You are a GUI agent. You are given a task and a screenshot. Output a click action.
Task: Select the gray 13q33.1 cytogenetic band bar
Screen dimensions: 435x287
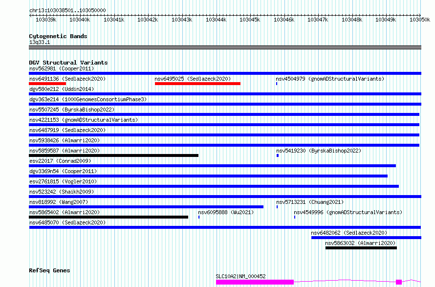click(x=225, y=47)
